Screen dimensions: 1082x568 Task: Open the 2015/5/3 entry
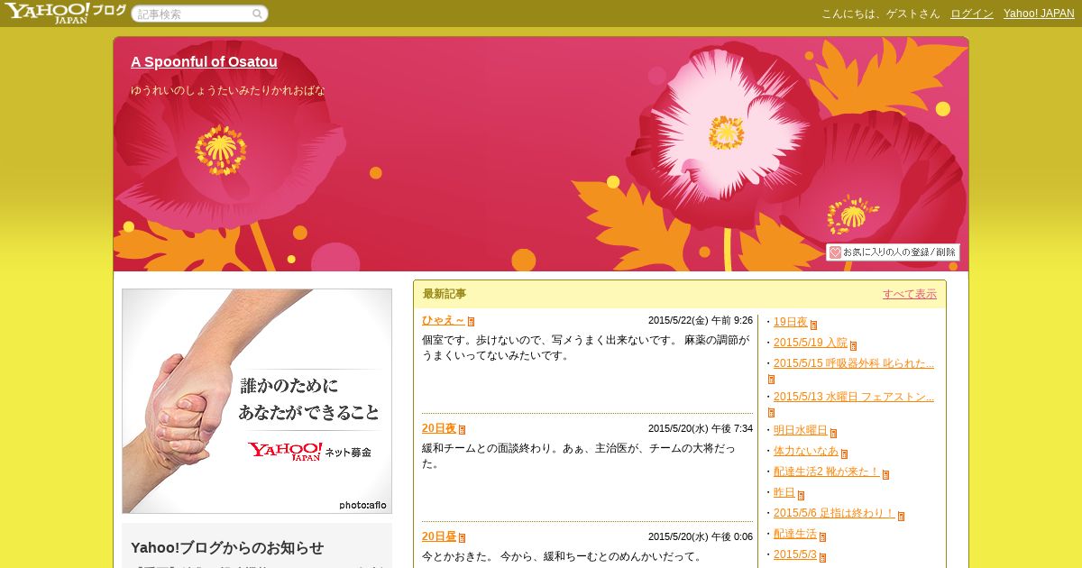(795, 554)
